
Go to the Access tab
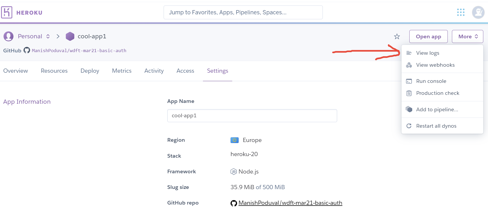(185, 71)
